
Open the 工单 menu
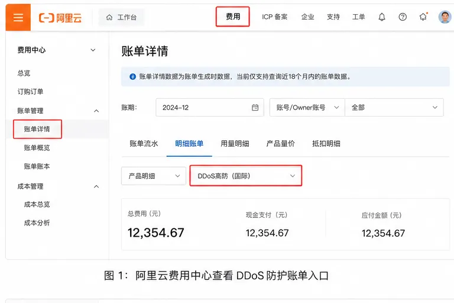pos(358,17)
